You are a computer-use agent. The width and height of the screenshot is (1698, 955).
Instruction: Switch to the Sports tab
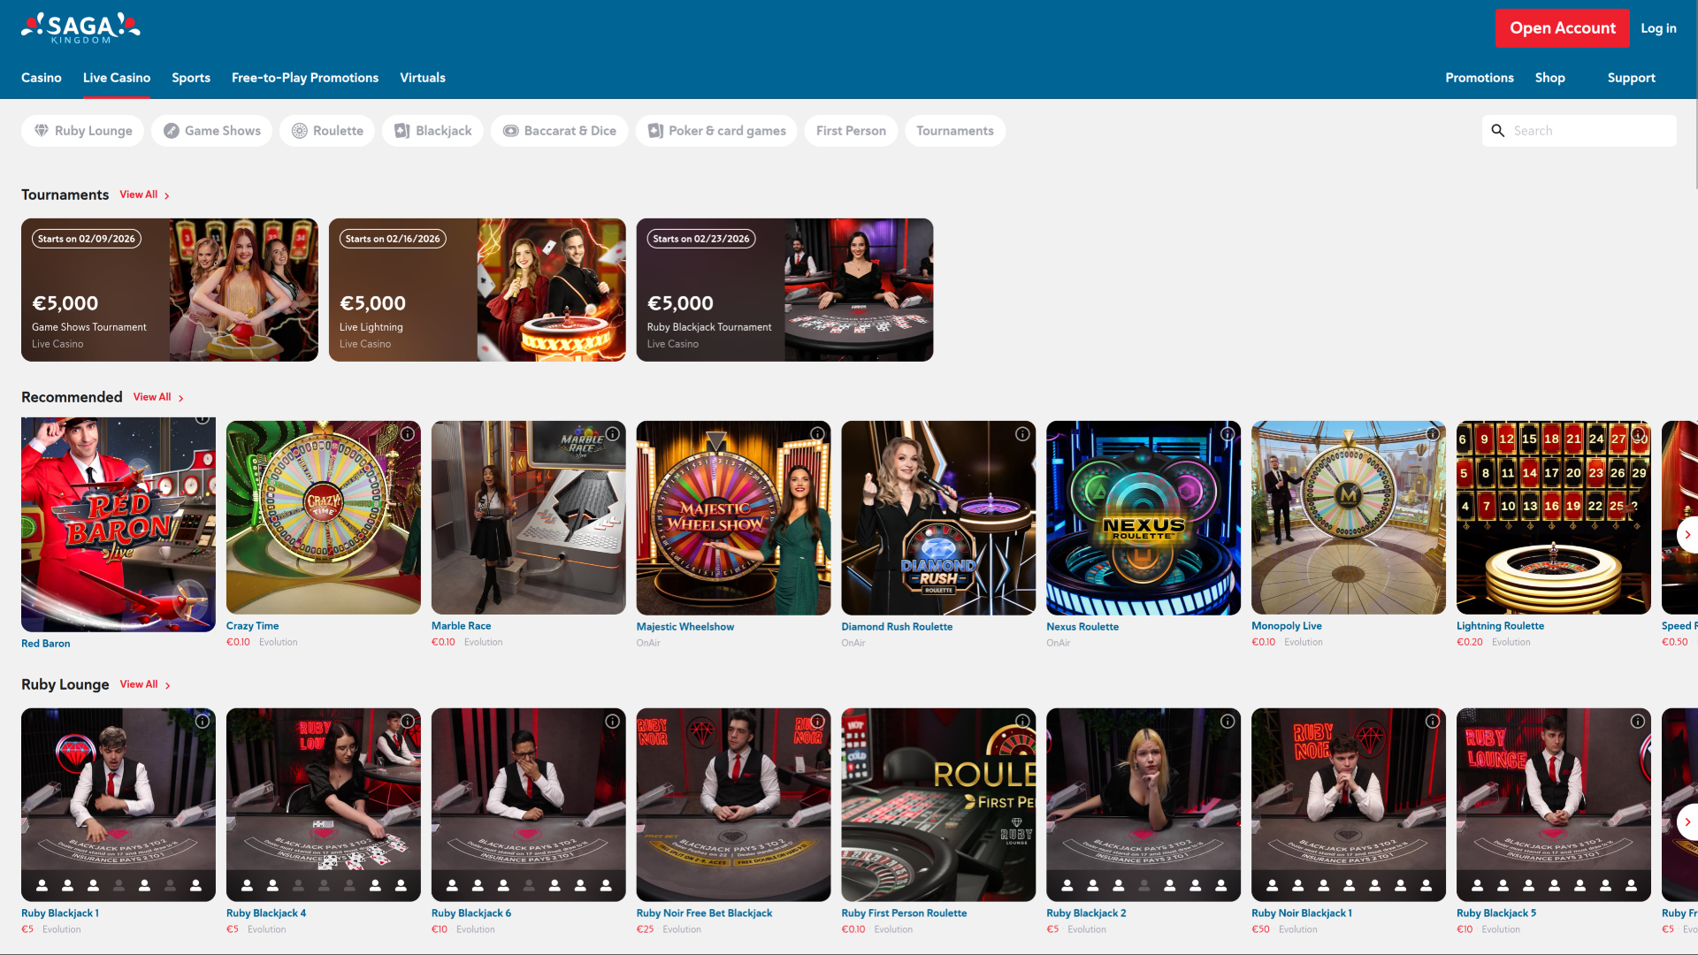coord(190,78)
